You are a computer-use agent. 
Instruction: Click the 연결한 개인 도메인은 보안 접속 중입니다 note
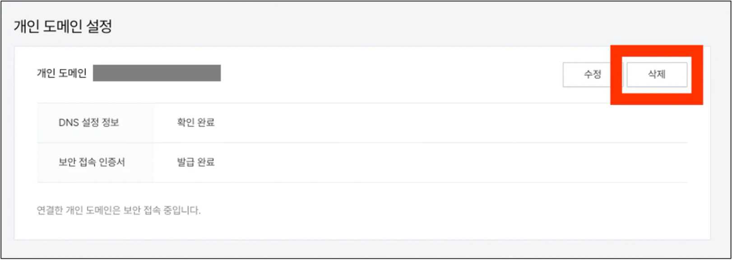[x=119, y=210]
